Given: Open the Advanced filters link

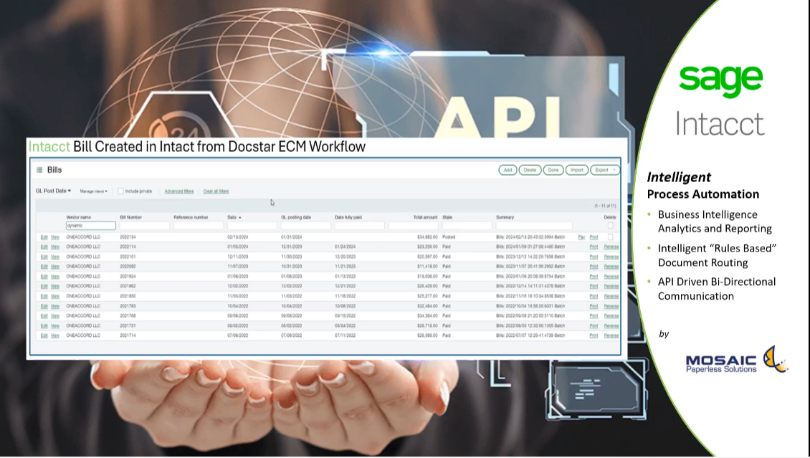Looking at the screenshot, I should click(179, 191).
